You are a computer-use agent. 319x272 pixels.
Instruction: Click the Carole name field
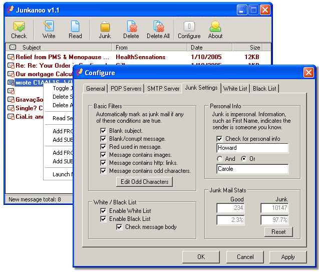pyautogui.click(x=252, y=169)
